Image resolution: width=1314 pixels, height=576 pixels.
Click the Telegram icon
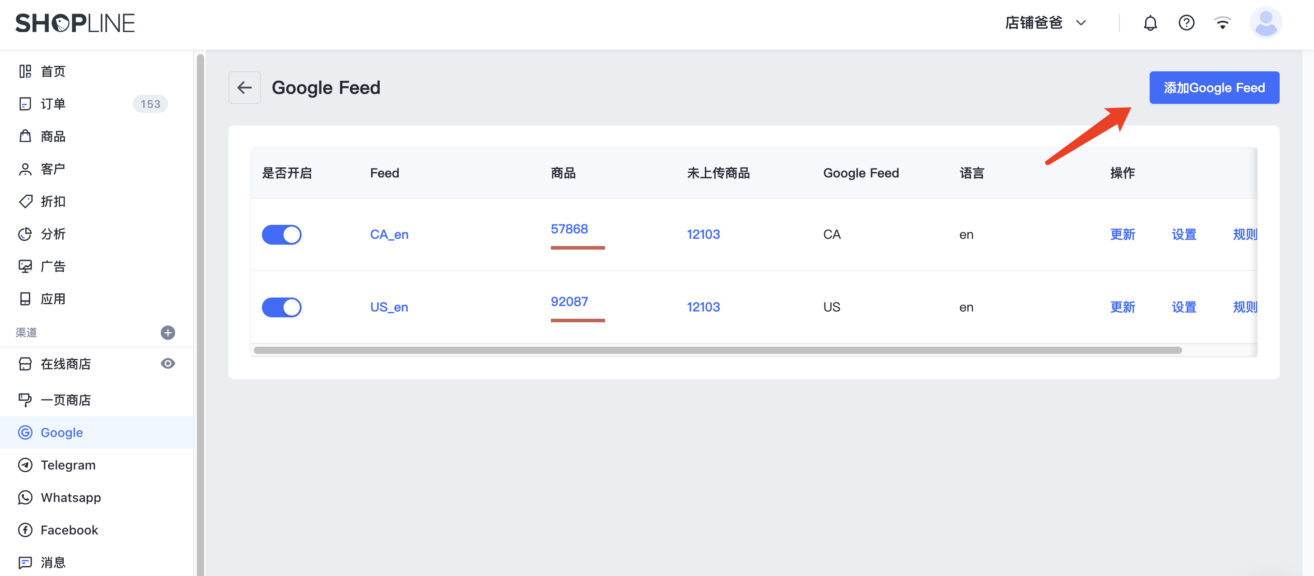coord(25,465)
